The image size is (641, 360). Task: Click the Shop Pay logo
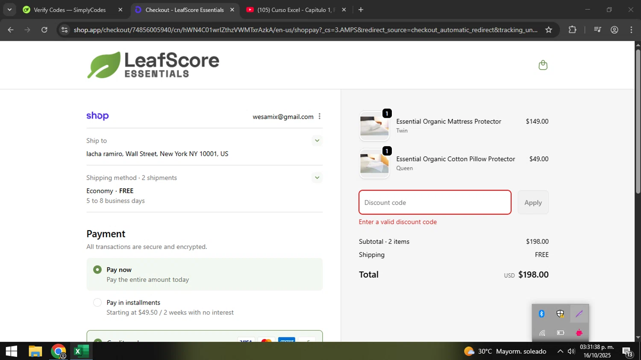point(97,116)
